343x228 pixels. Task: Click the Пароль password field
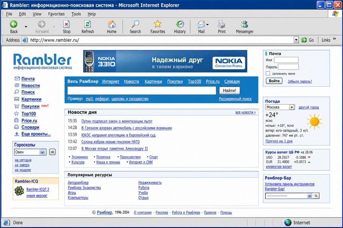point(288,67)
